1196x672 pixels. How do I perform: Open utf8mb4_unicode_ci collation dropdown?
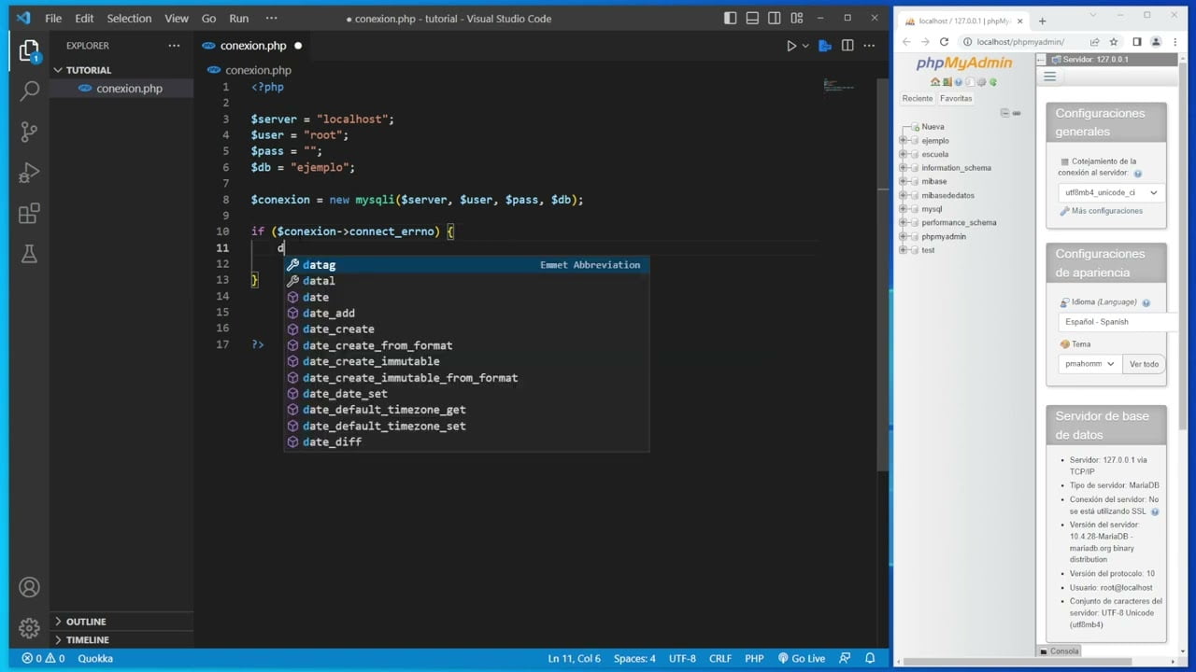coord(1111,192)
